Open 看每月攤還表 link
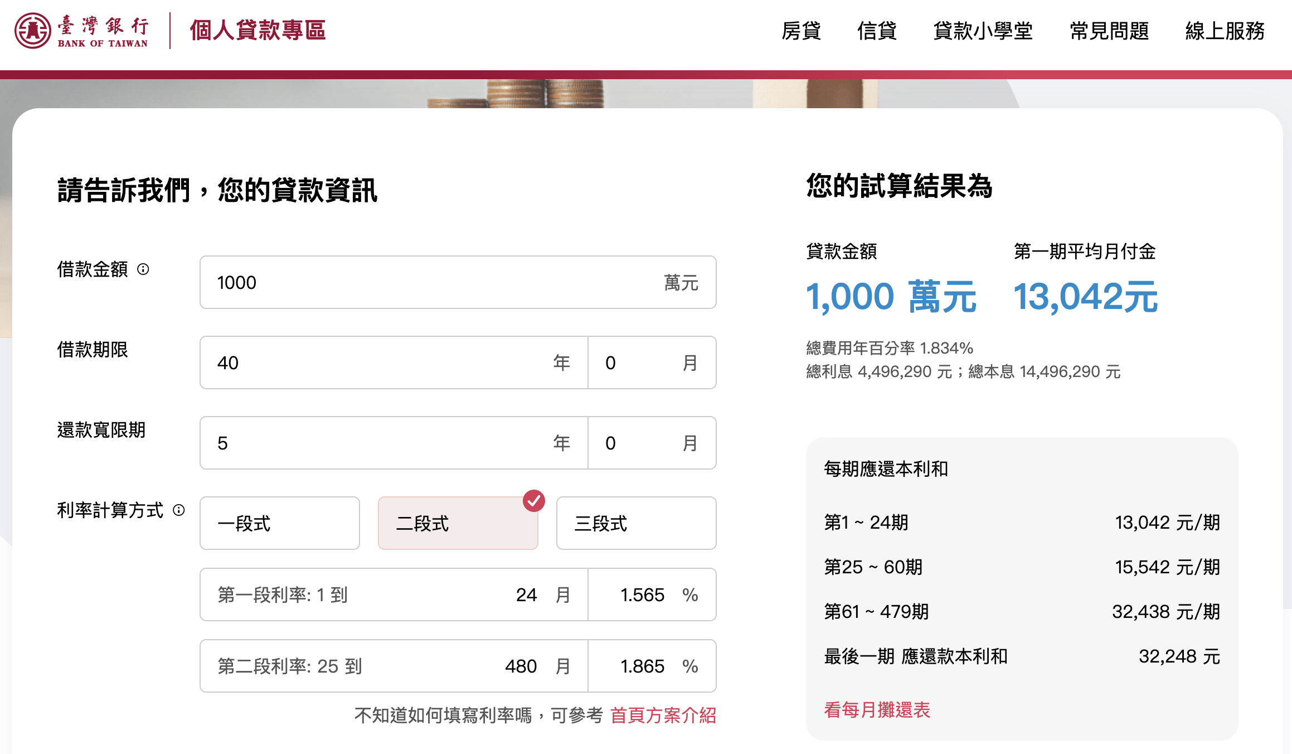Screen dimensions: 1292x754 (877, 709)
